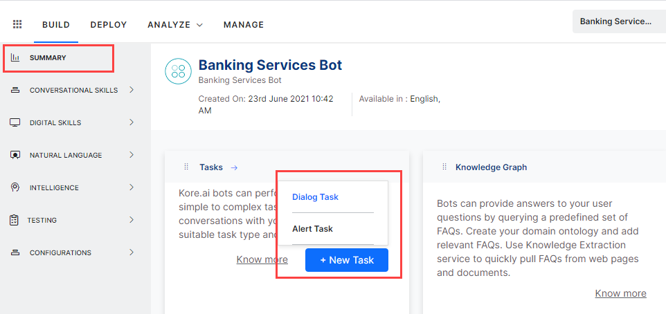Expand the Configurations chevron
This screenshot has height=314, width=666.
point(132,252)
